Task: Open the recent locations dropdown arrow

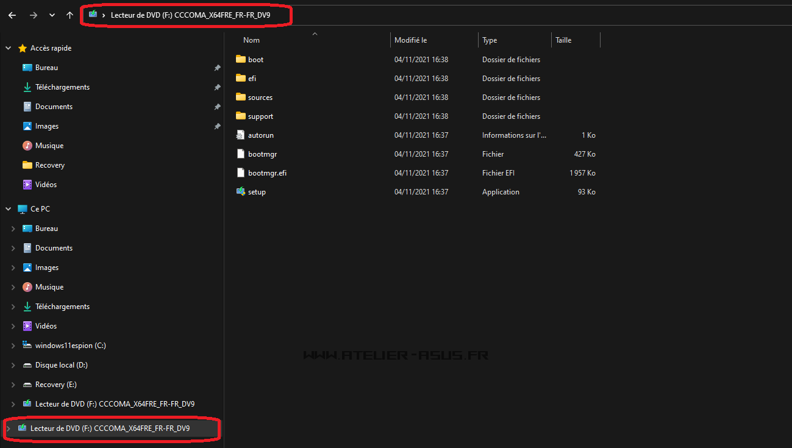Action: click(52, 15)
